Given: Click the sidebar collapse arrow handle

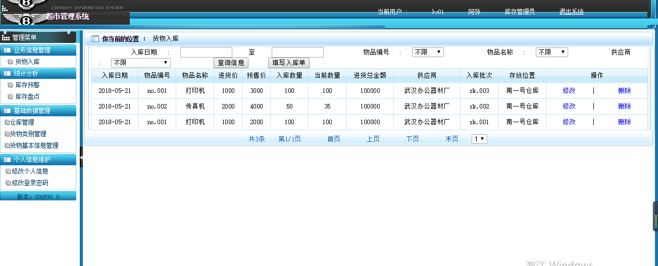Looking at the screenshot, I should point(81,156).
